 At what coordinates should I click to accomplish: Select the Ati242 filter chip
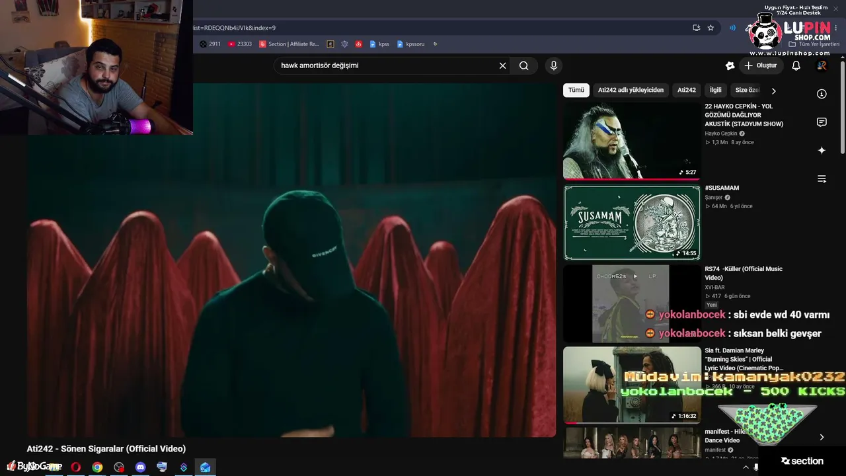pos(687,90)
